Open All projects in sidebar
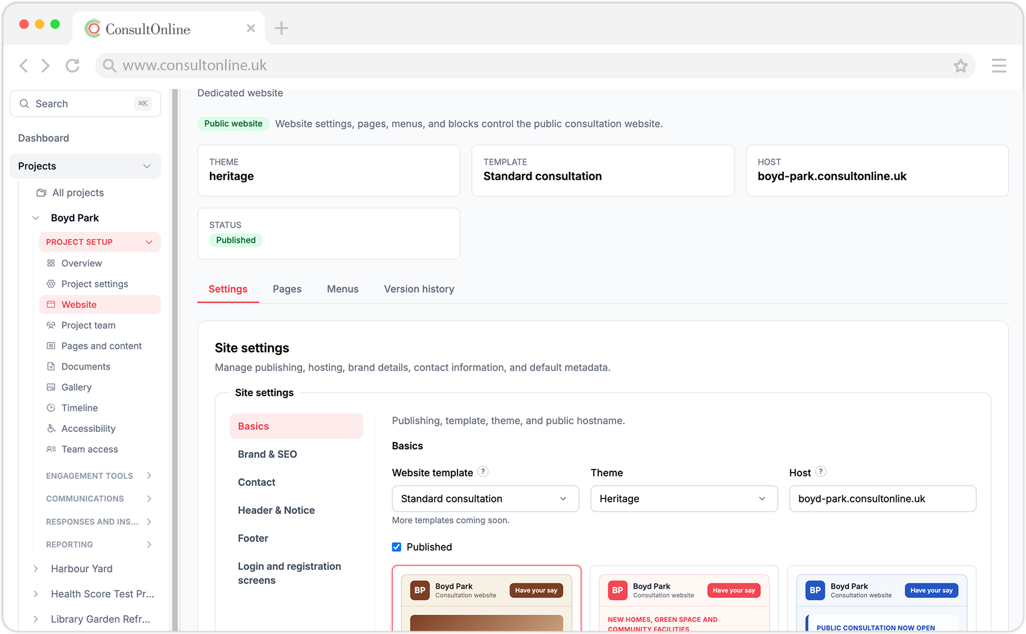Image resolution: width=1026 pixels, height=634 pixels. pyautogui.click(x=78, y=193)
